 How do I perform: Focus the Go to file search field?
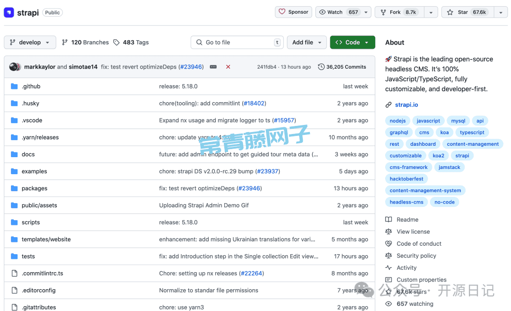tap(237, 43)
